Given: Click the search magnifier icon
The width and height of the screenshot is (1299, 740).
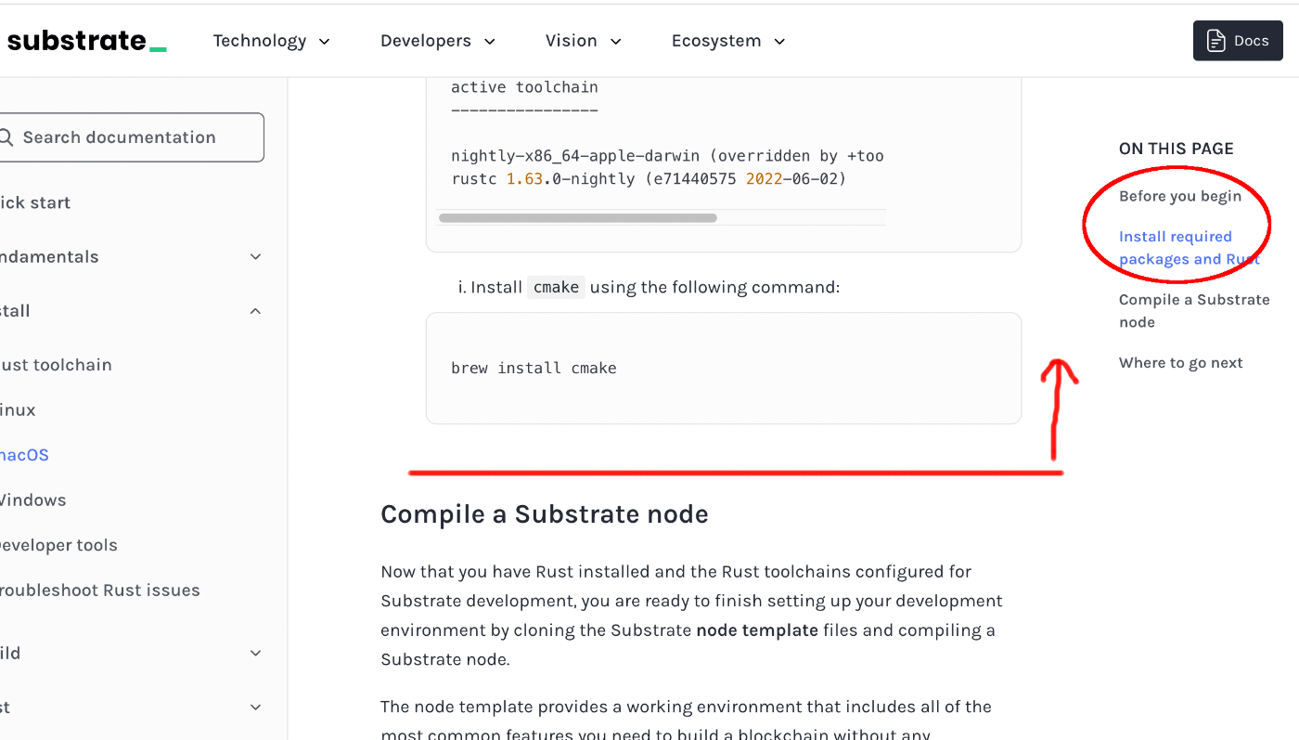Looking at the screenshot, I should tap(6, 137).
